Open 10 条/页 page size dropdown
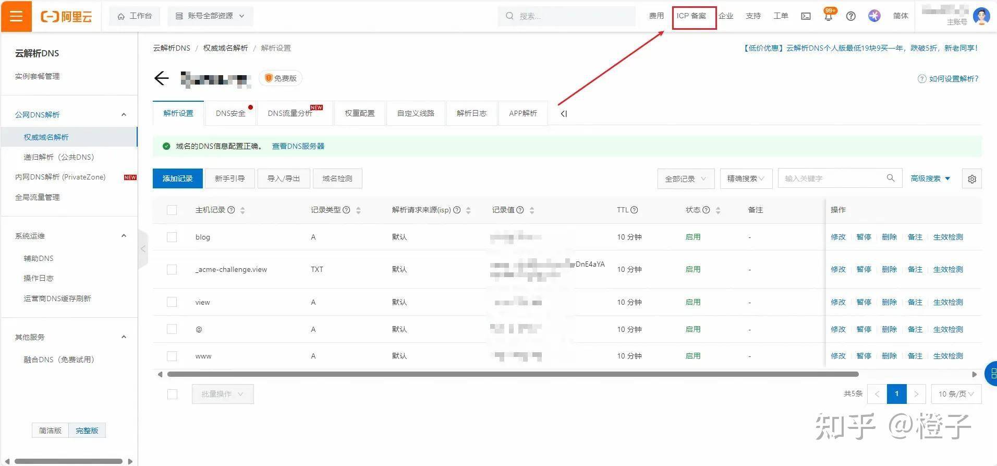 tap(956, 394)
